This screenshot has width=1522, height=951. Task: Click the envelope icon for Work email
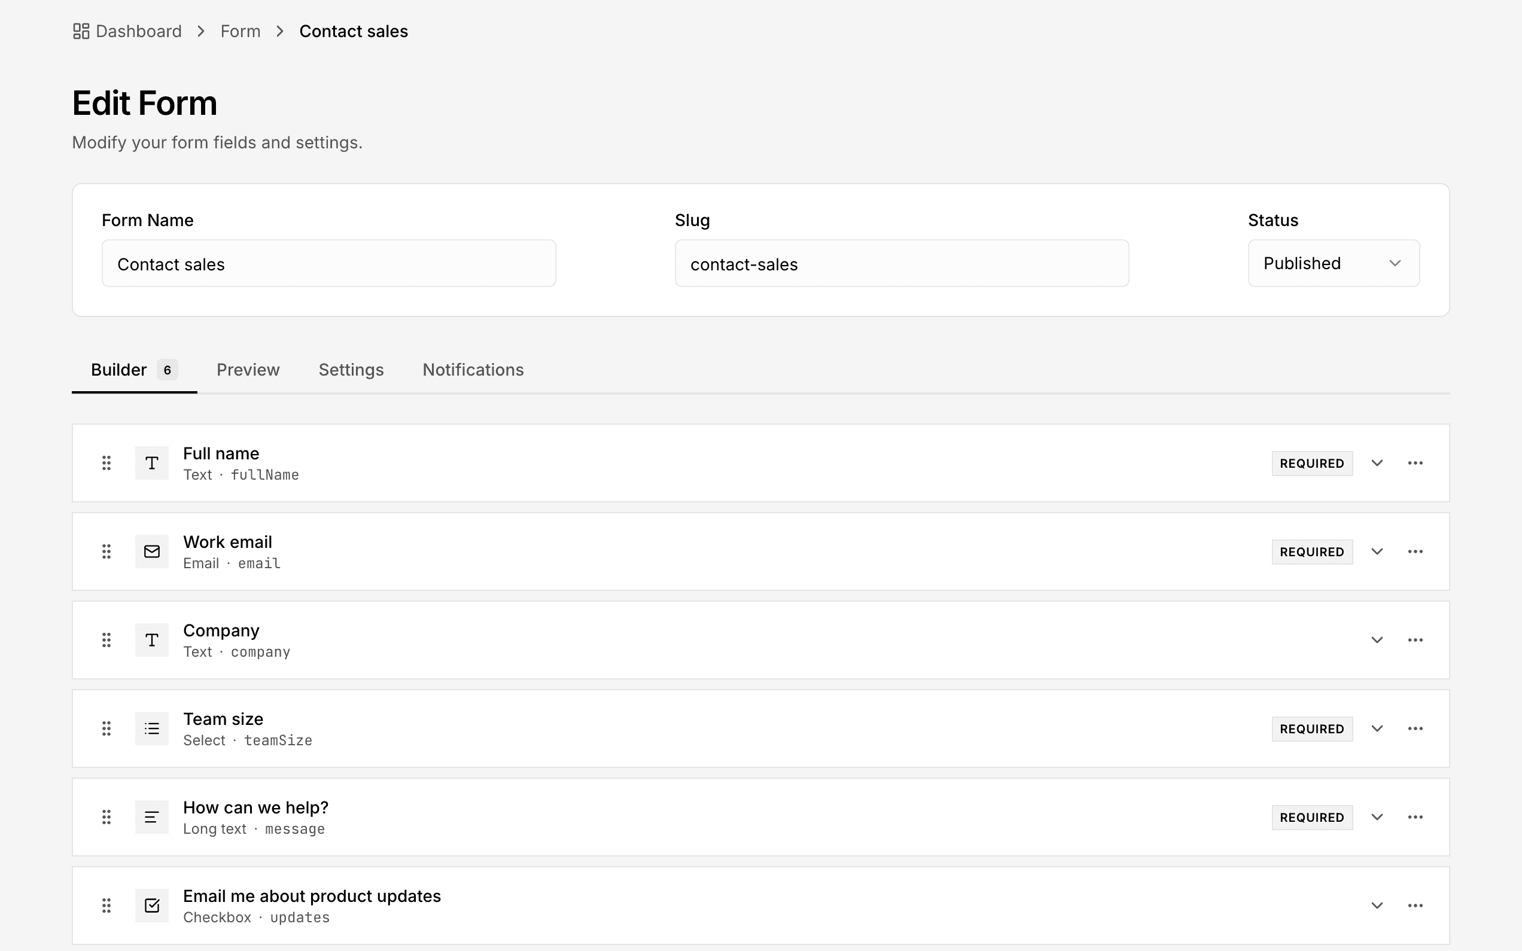(x=151, y=551)
